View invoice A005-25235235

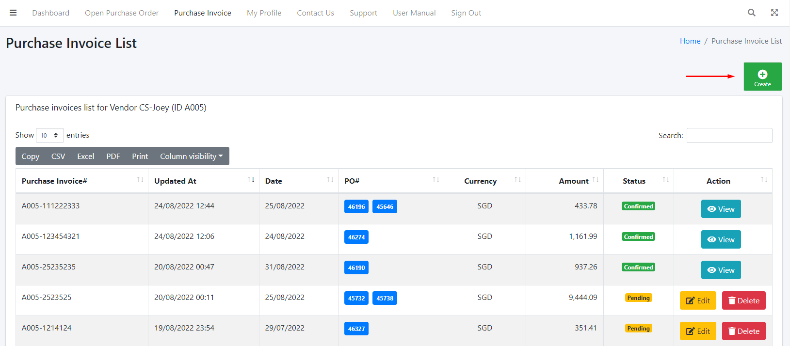721,270
